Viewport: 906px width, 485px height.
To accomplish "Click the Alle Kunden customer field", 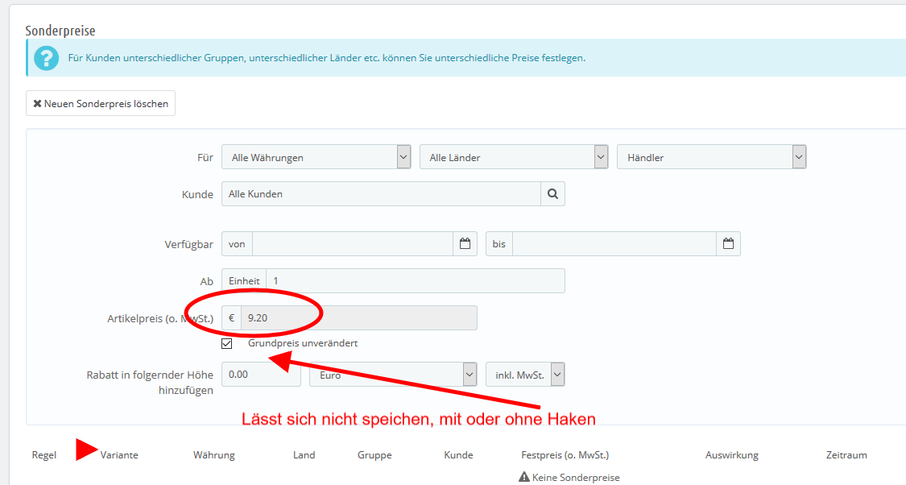I will point(382,194).
